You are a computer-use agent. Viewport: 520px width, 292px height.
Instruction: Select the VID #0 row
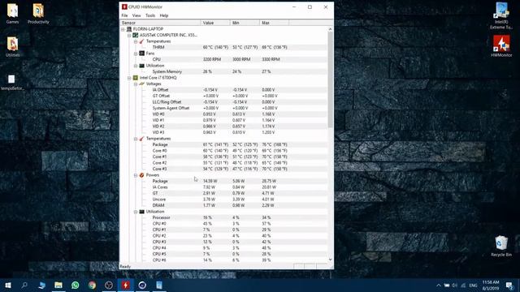[x=223, y=114]
